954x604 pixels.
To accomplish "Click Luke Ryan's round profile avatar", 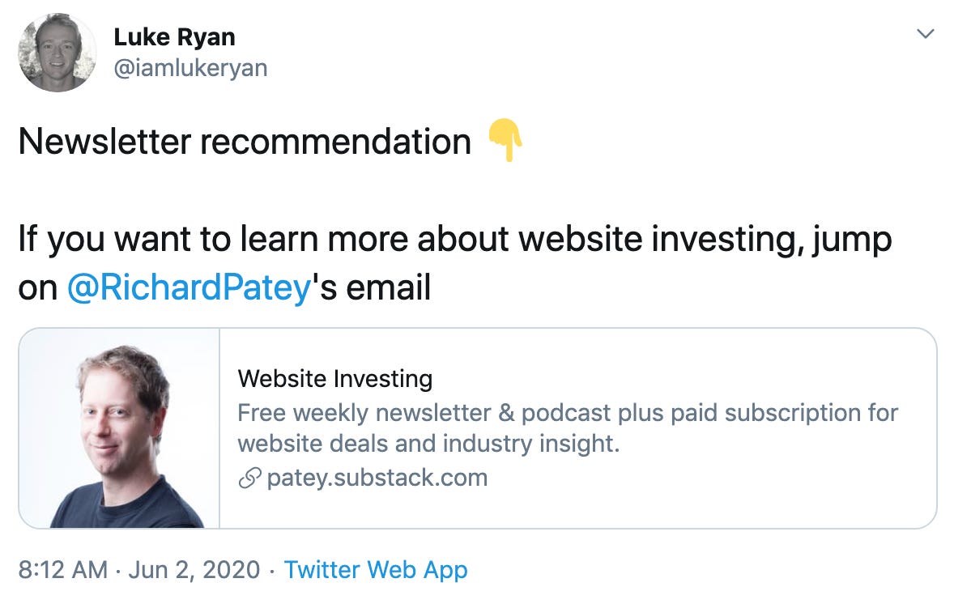I will (57, 53).
